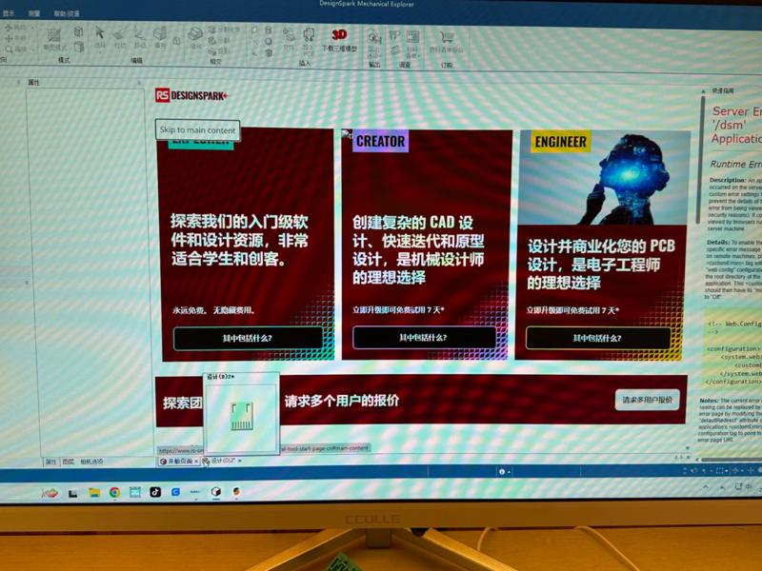The width and height of the screenshot is (762, 571).
Task: Open the Display ribbon tab
Action: pos(9,13)
